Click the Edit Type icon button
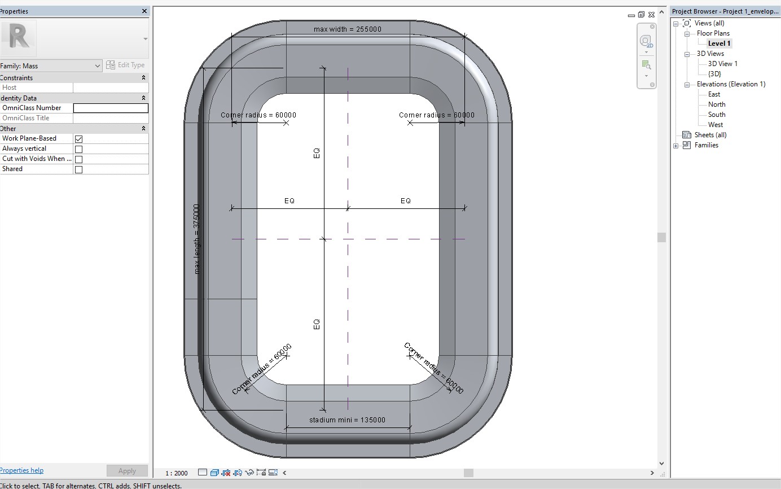 pyautogui.click(x=125, y=65)
